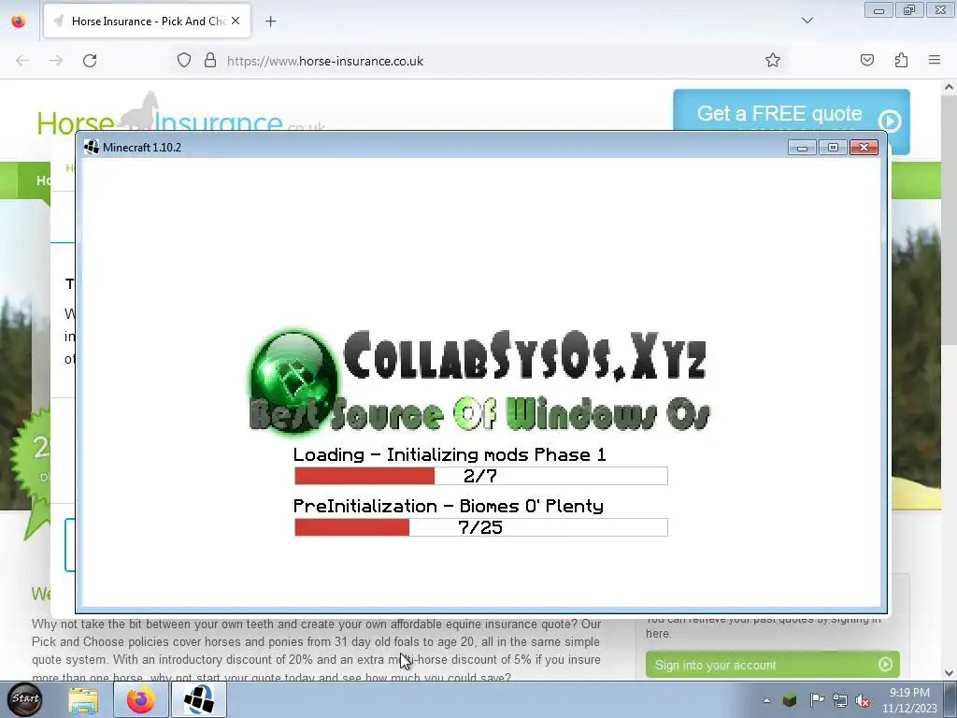The width and height of the screenshot is (957, 718).
Task: Open the tracking protection shield icon
Action: tap(184, 61)
